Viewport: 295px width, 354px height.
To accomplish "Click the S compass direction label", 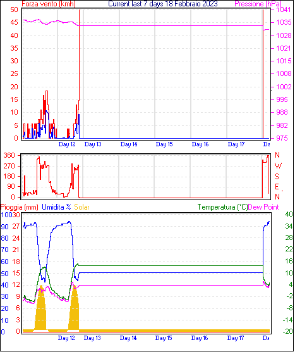I will (x=277, y=177).
